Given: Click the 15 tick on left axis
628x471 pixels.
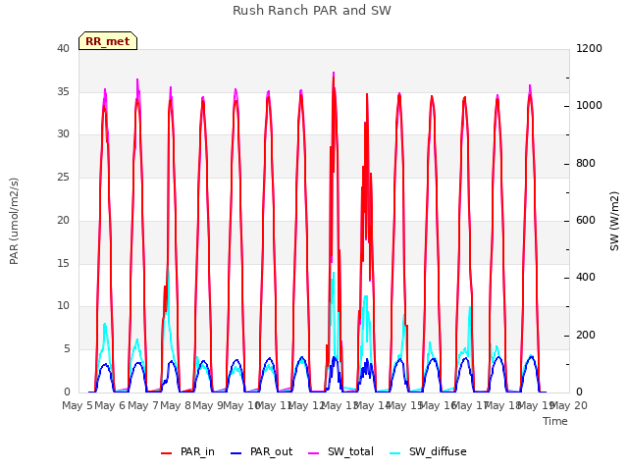Looking at the screenshot, I should pos(63,263).
